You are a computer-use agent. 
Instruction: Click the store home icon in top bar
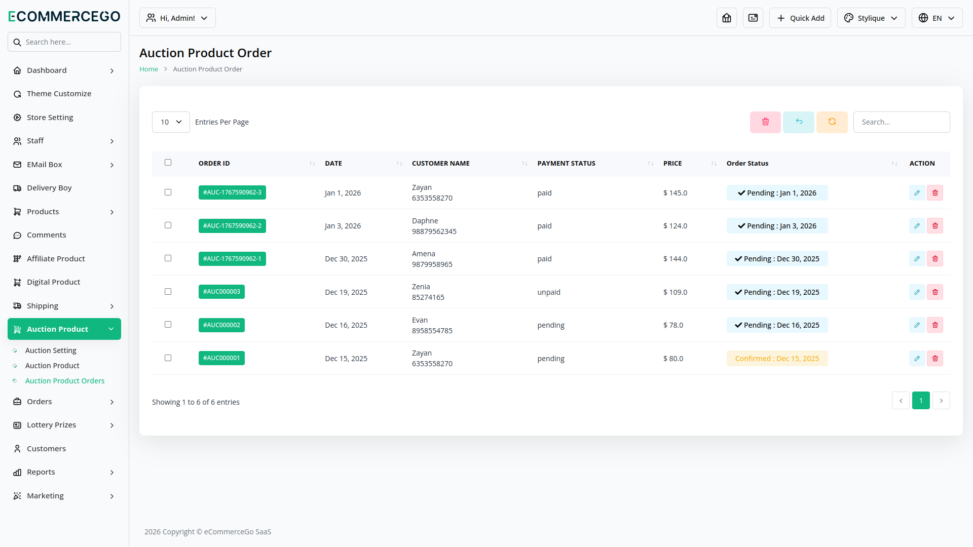click(727, 18)
